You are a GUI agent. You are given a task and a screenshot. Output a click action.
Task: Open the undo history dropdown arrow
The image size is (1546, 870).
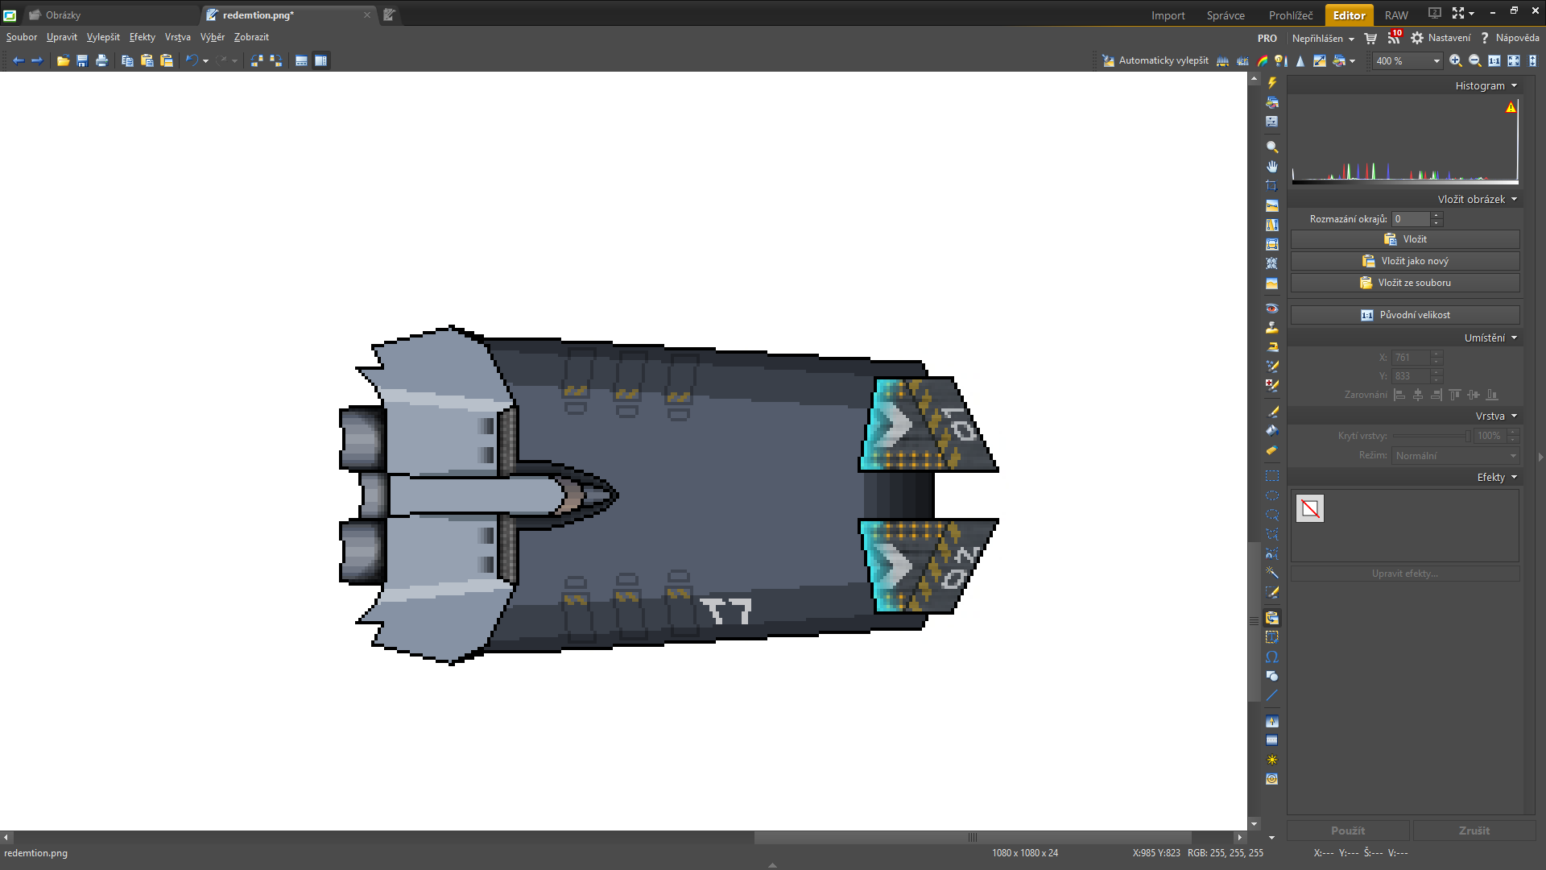205,61
